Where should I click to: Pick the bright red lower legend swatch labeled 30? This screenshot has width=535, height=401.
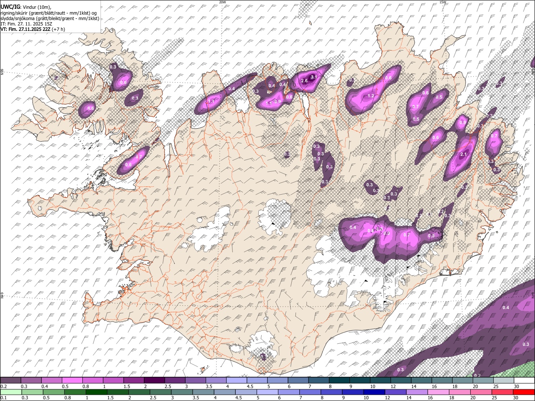[524, 392]
